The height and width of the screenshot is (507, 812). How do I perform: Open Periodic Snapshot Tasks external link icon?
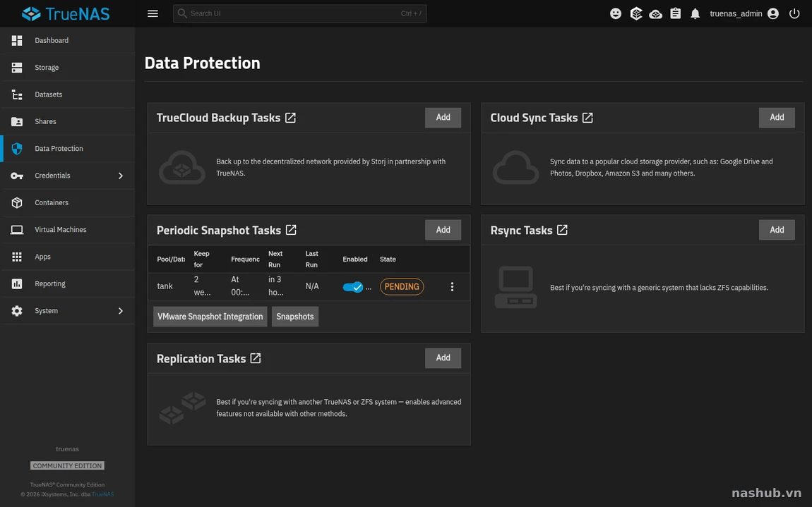click(291, 230)
